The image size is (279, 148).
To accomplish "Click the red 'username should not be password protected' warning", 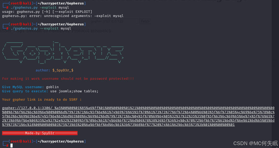I will point(68,78).
